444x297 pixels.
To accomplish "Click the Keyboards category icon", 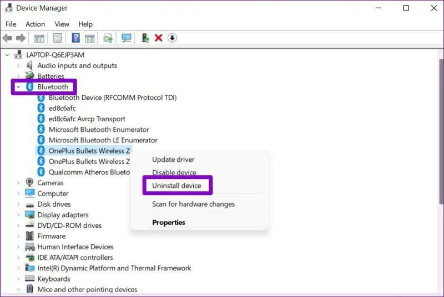I will click(x=29, y=279).
